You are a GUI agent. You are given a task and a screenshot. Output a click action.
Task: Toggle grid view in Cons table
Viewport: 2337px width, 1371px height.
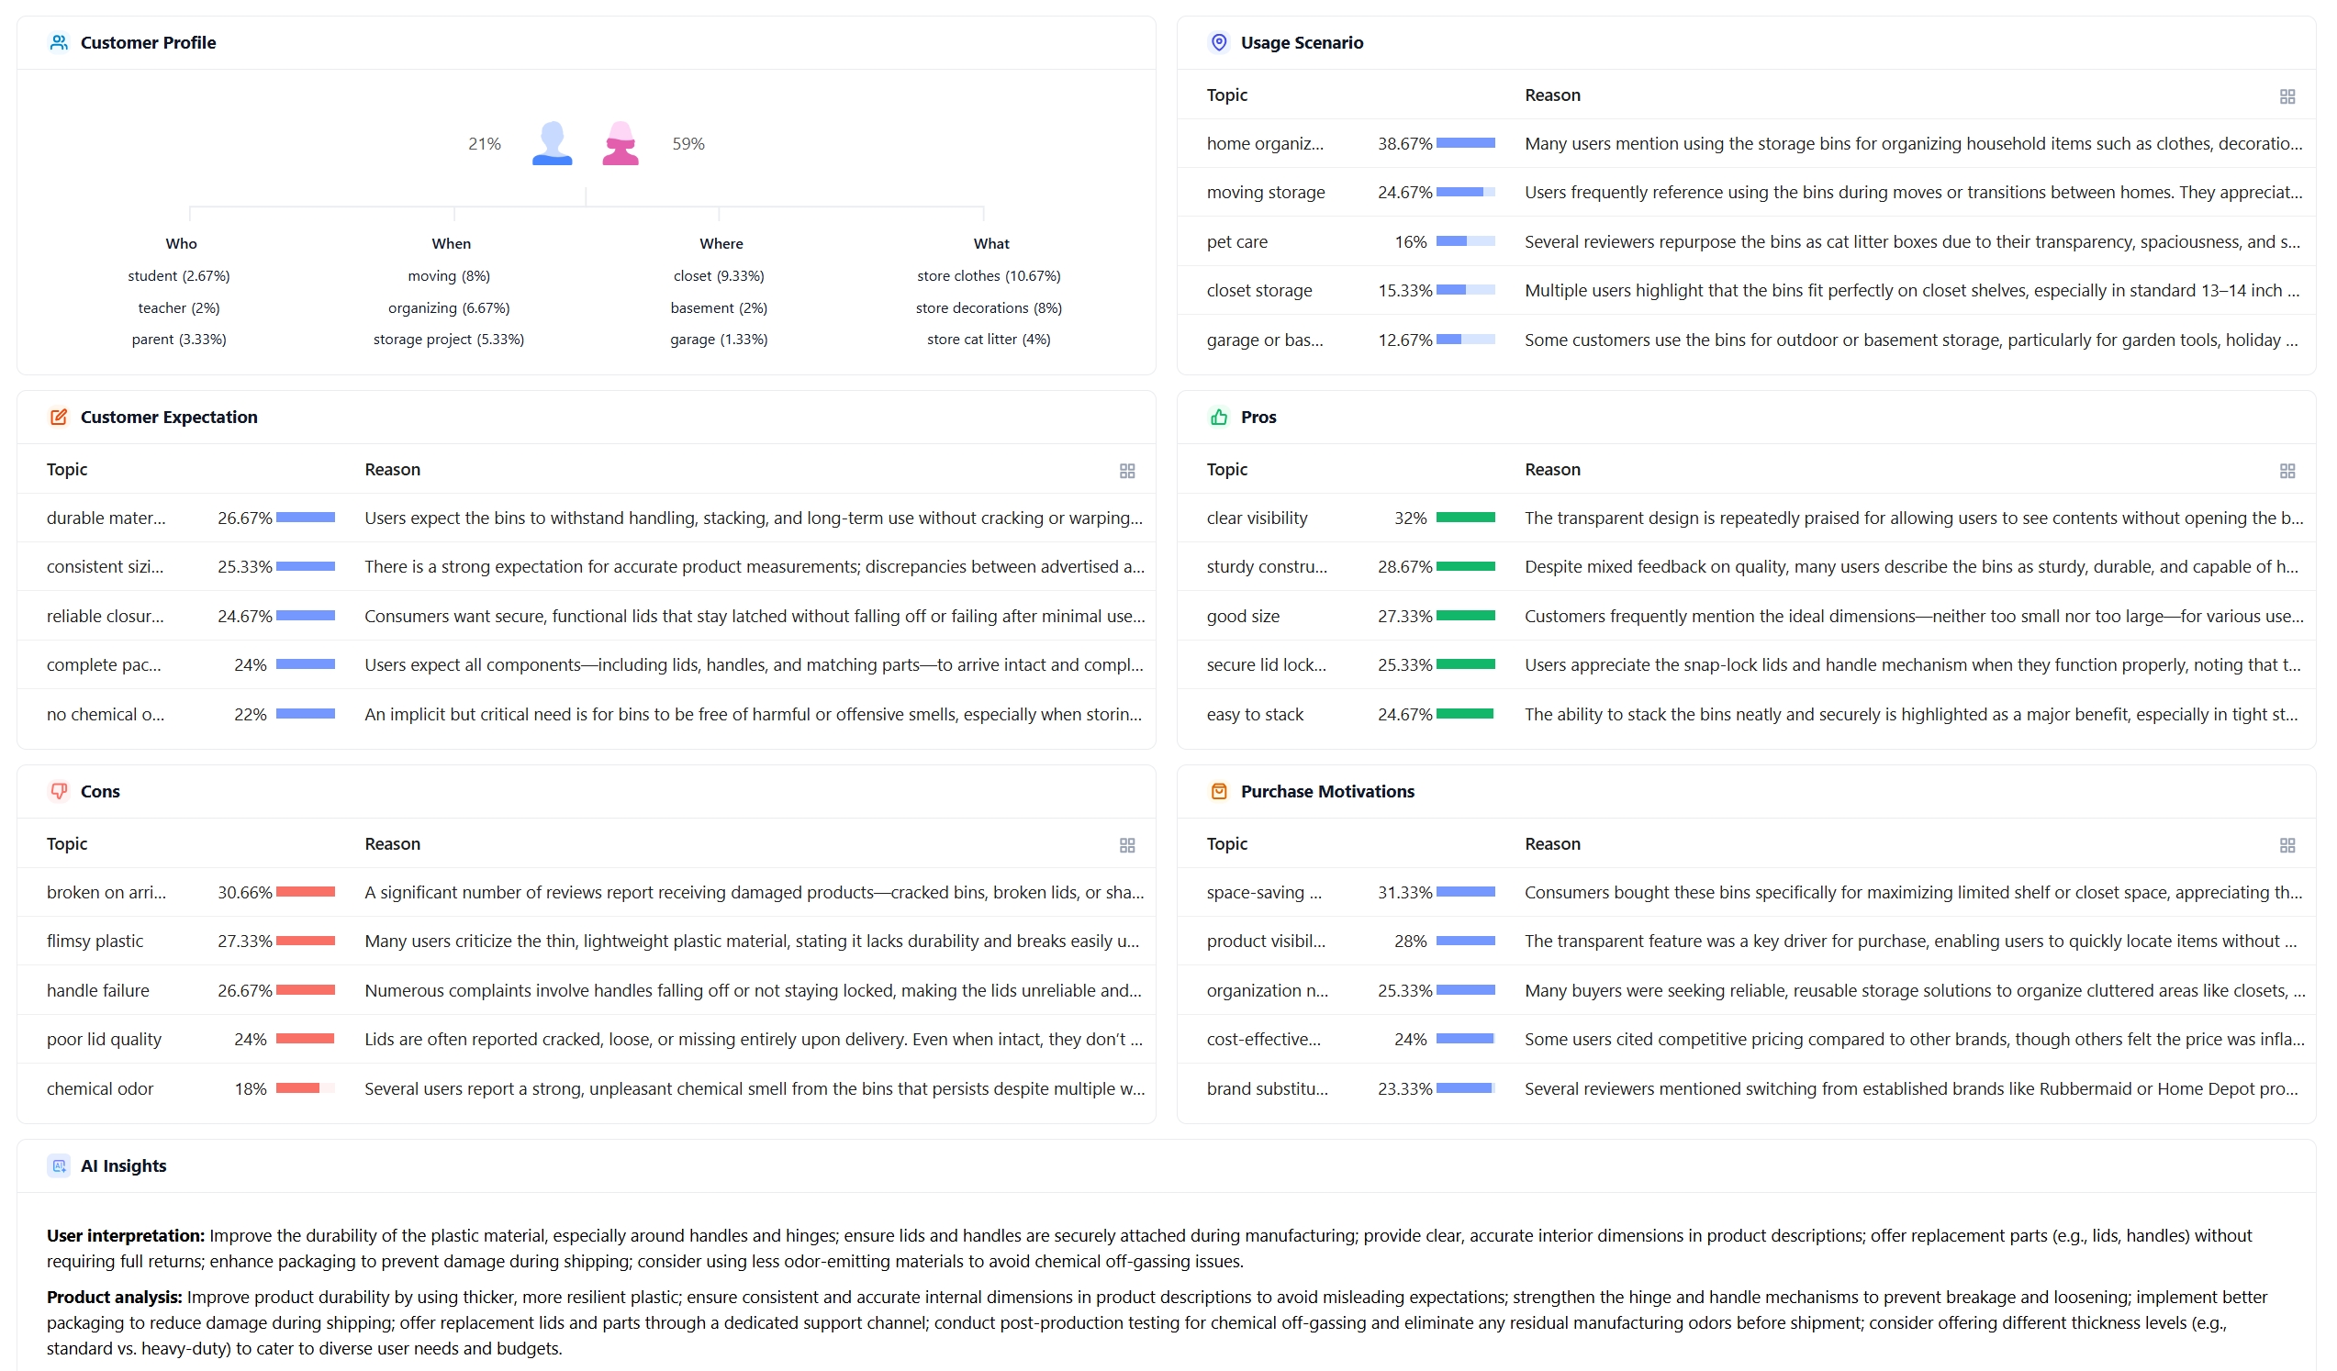point(1127,845)
